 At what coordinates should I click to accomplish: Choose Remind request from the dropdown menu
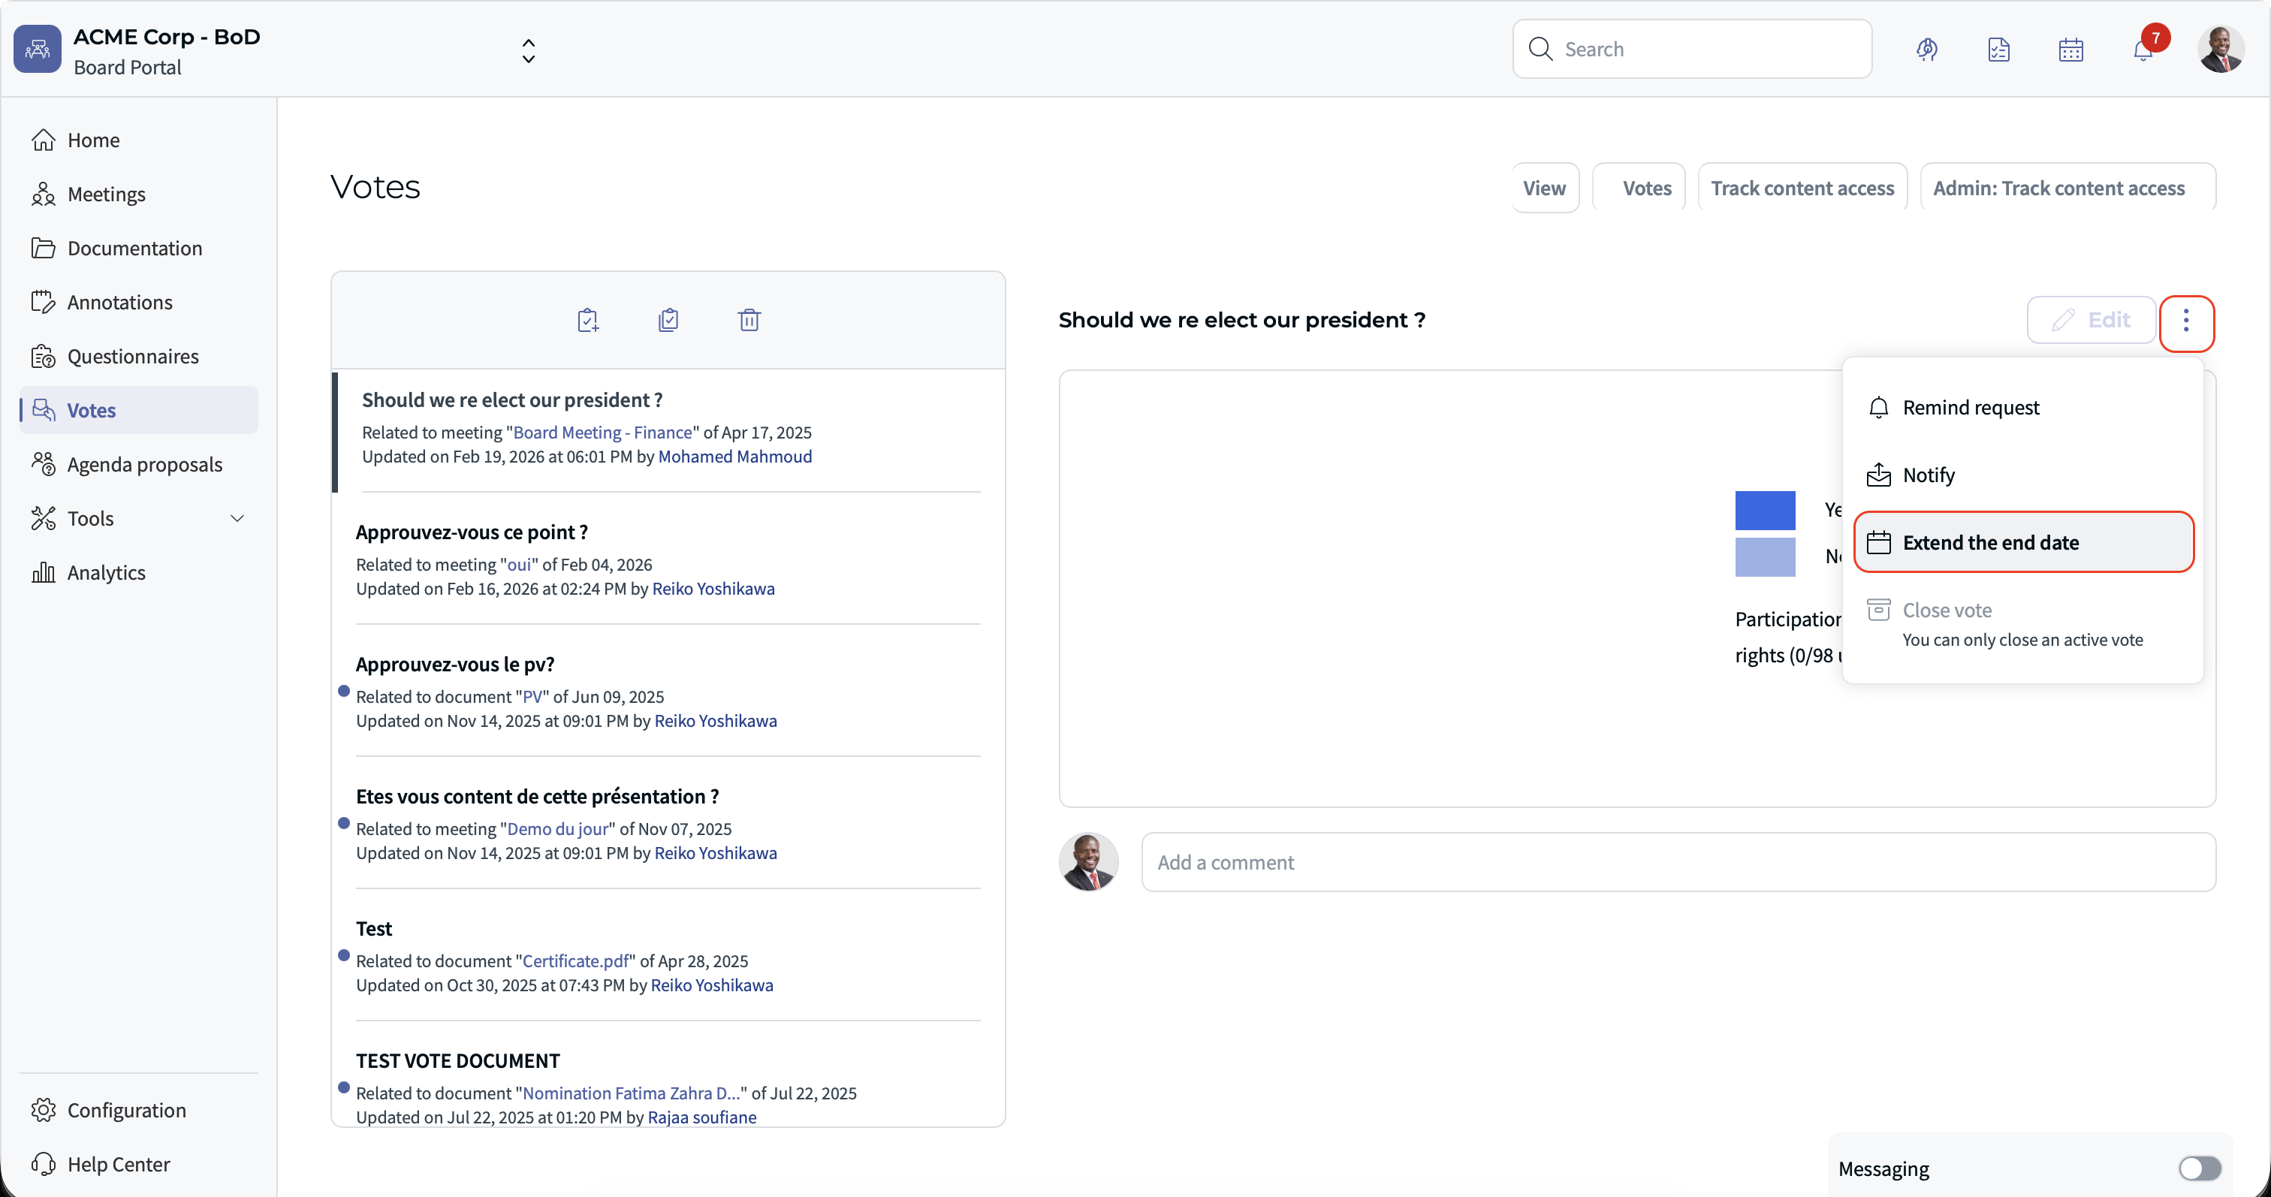point(1971,407)
